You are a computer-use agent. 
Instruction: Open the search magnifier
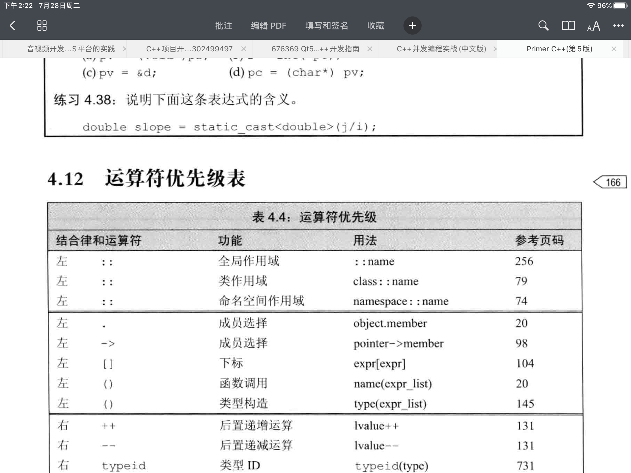[x=543, y=26]
